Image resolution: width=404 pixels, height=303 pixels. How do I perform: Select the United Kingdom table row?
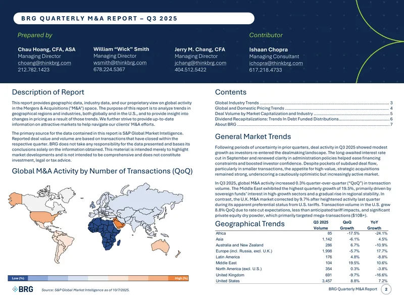point(301,275)
